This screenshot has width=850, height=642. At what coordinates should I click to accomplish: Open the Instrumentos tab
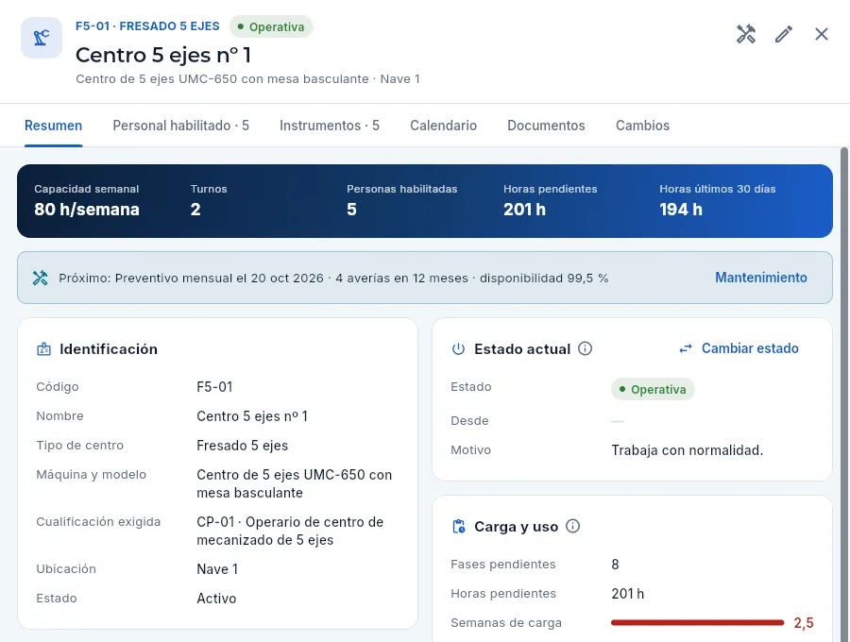tap(330, 126)
